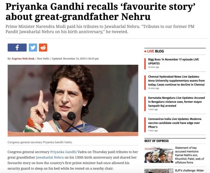Screen dimensions: 210x173
Task: Share article on Reddit
Action: 43,47
